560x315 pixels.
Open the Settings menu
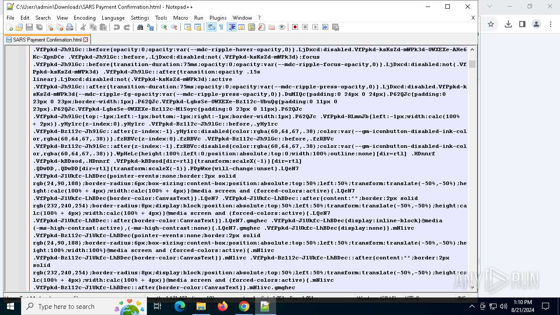tap(140, 18)
